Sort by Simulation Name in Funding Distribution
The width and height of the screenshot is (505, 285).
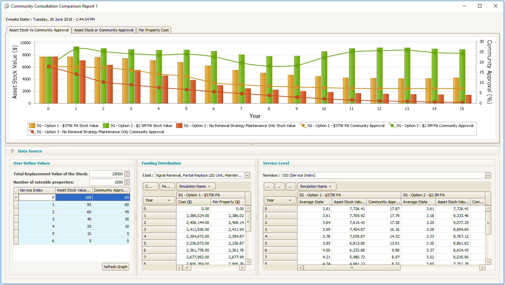pyautogui.click(x=196, y=186)
